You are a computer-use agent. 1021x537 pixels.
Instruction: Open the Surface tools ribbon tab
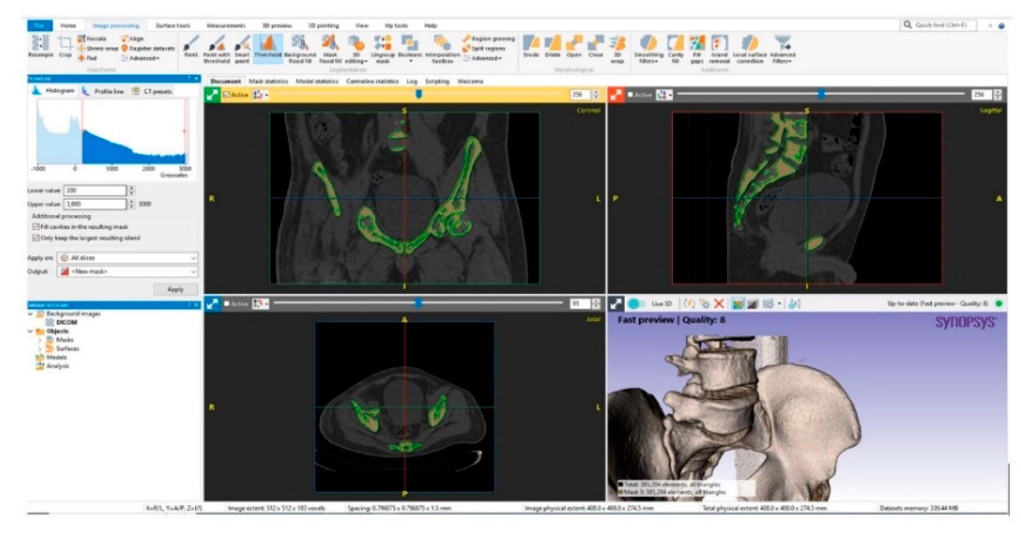click(x=172, y=25)
